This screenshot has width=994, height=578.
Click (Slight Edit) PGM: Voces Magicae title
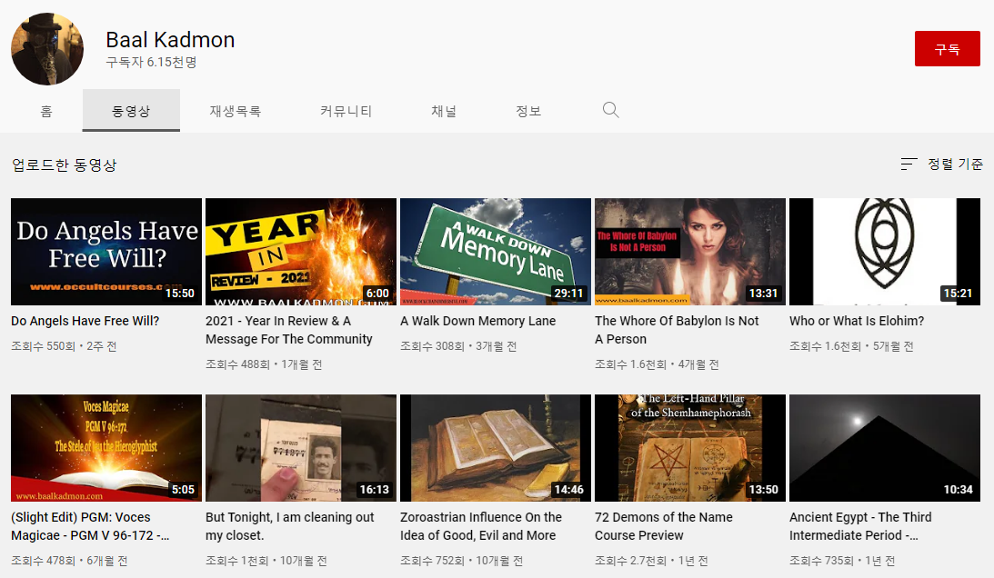[90, 526]
